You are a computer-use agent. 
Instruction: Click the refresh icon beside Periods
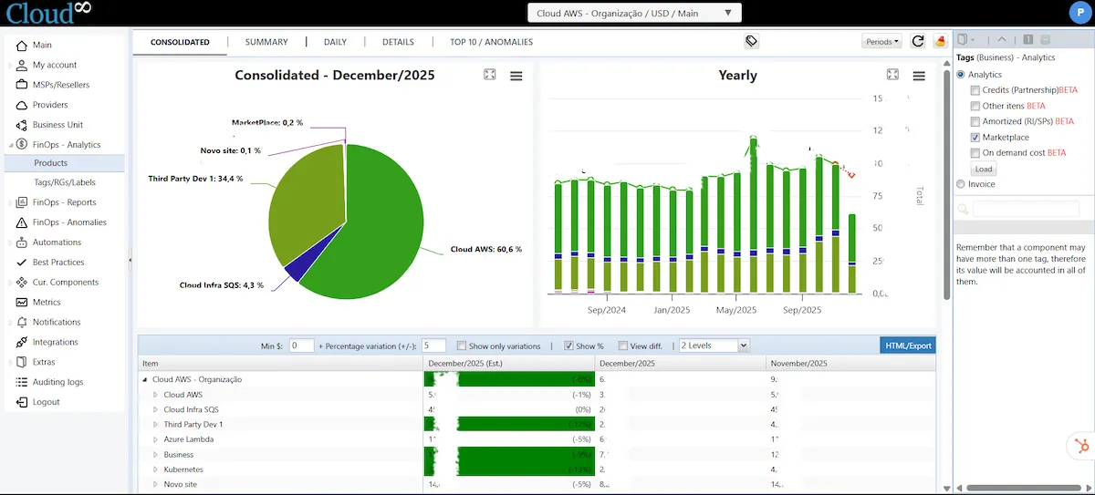(918, 41)
